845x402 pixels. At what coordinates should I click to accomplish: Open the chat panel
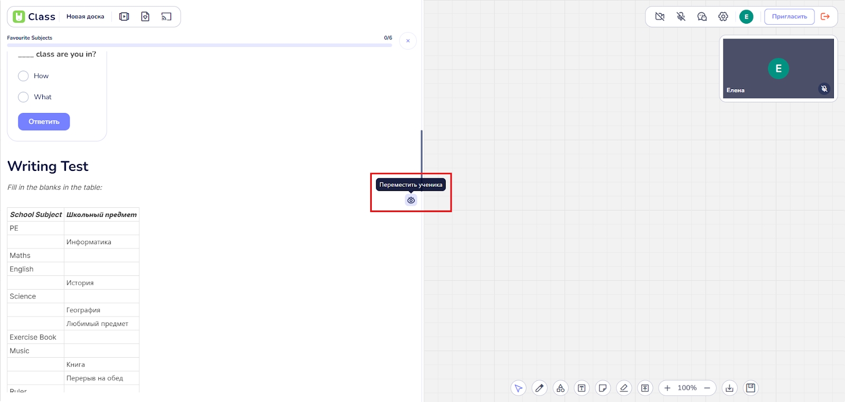[x=702, y=17]
